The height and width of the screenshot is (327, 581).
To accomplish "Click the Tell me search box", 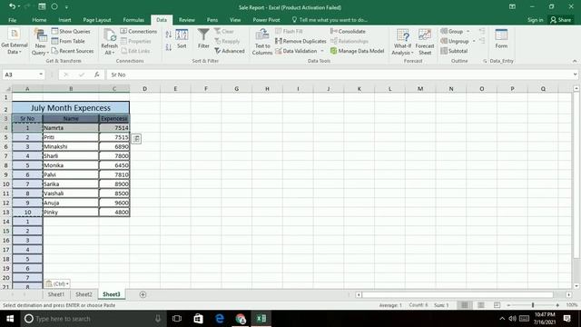I will pos(330,20).
